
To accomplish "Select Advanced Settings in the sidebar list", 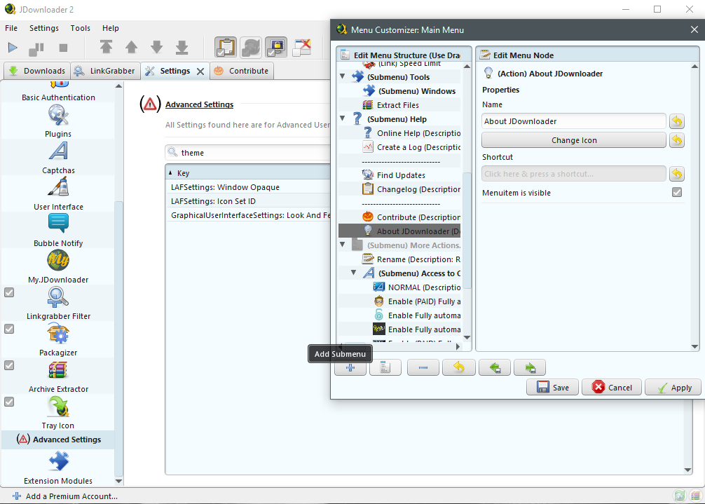I will 58,440.
